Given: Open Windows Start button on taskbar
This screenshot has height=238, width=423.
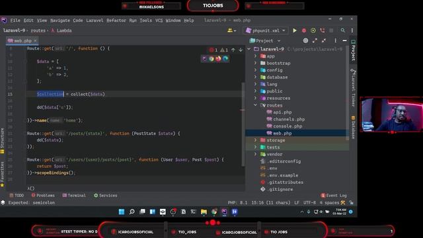Looking at the screenshot, I should pyautogui.click(x=122, y=212).
